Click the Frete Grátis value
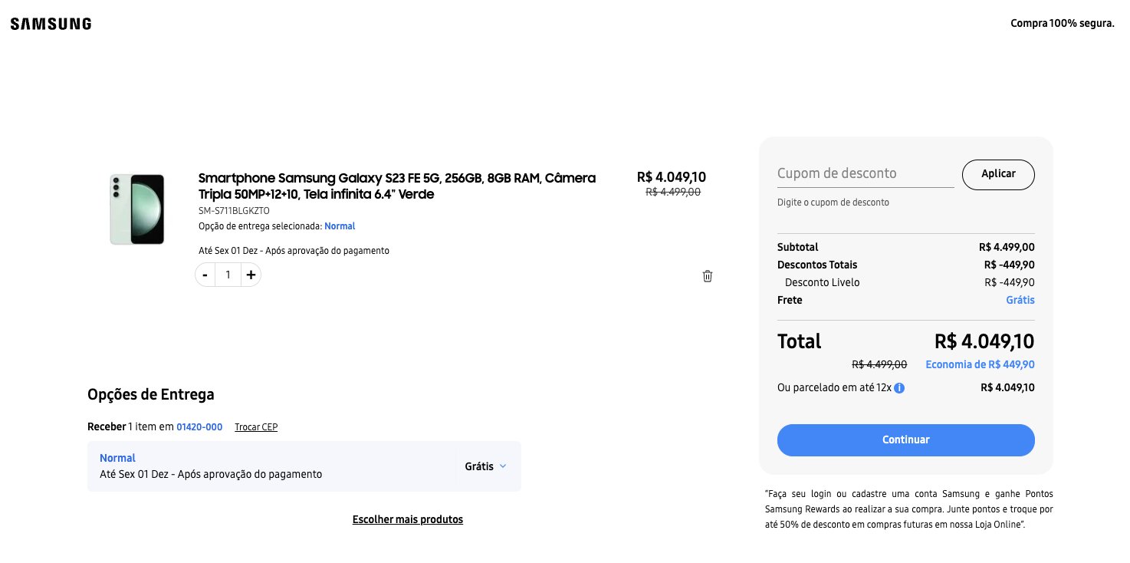 tap(1020, 301)
